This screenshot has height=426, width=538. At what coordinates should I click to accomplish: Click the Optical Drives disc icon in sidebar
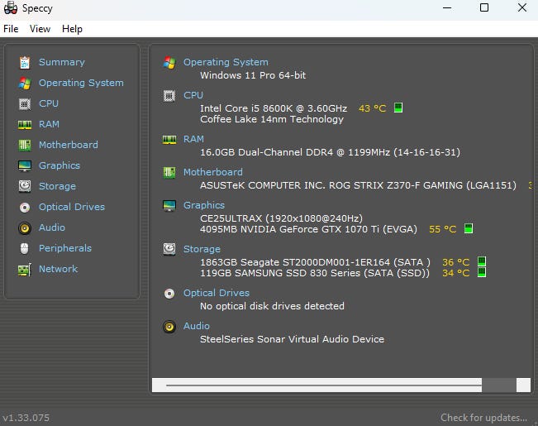coord(25,207)
